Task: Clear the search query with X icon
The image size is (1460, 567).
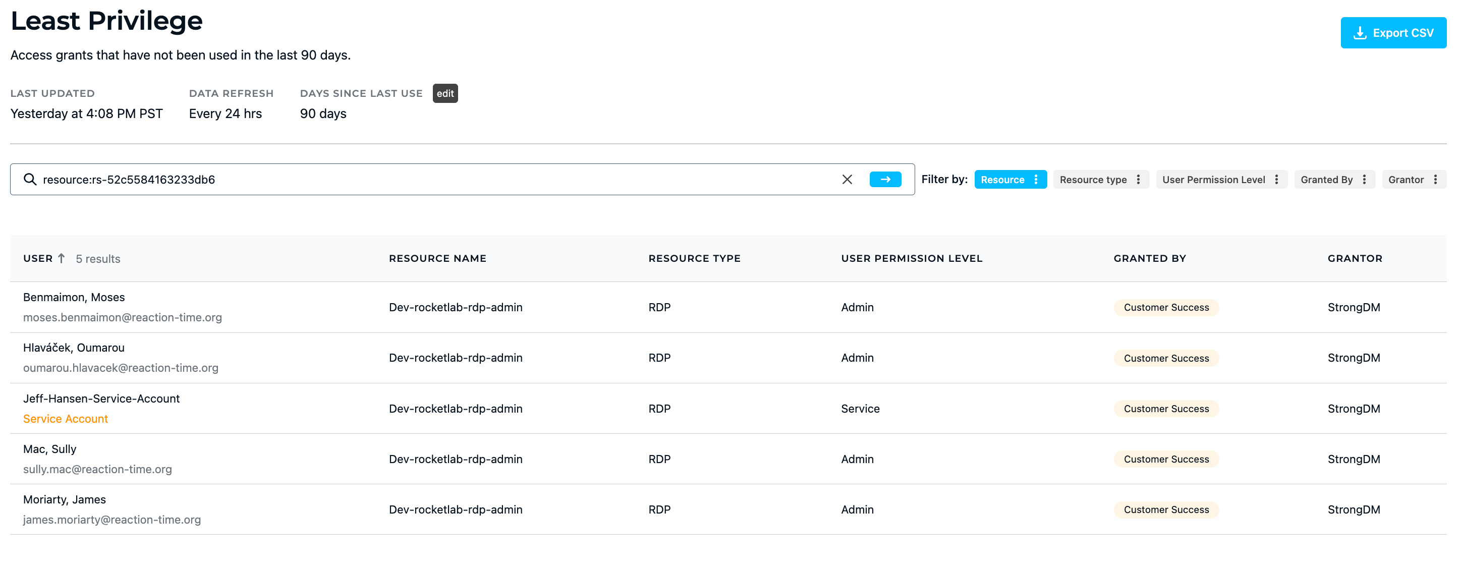Action: 847,180
